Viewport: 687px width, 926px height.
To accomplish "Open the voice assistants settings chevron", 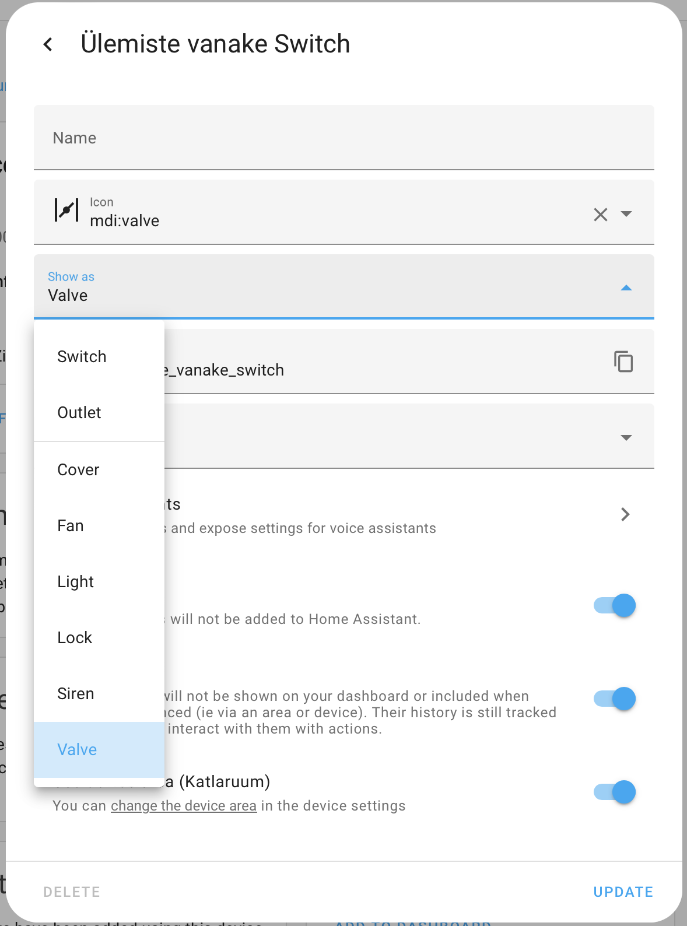I will tap(625, 514).
